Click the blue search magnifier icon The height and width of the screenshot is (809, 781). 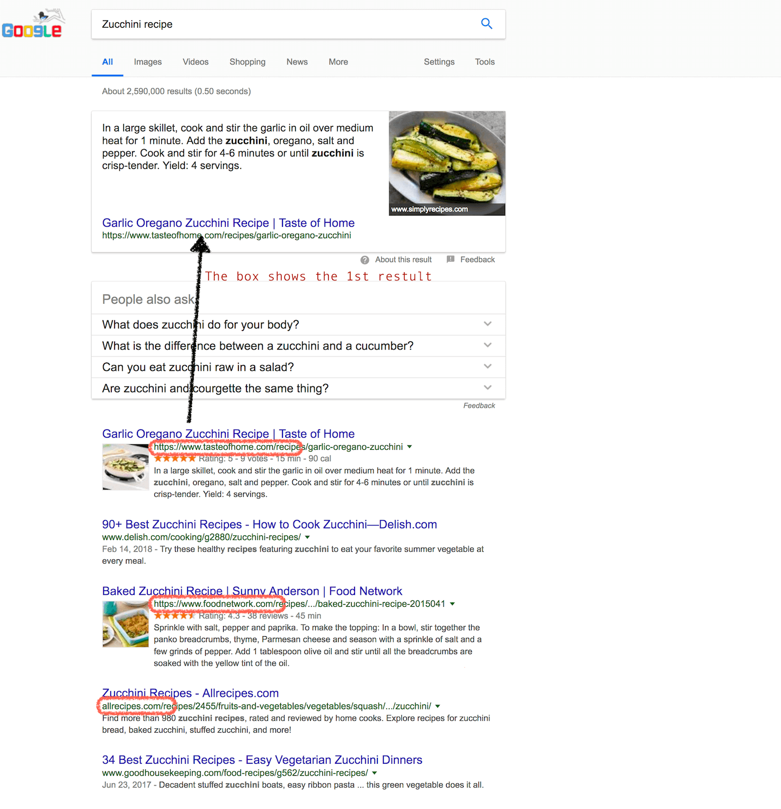[x=486, y=23]
